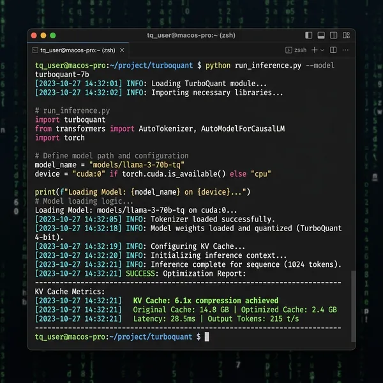This screenshot has width=383, height=383.
Task: Close the tq_user@macos-pro zsh tab
Action: (122, 50)
